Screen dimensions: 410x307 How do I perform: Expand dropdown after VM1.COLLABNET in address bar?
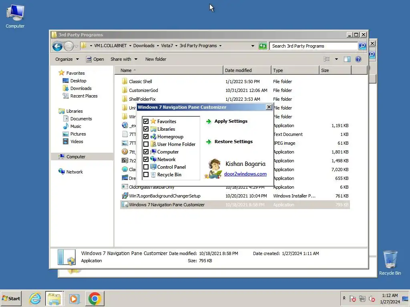tap(130, 46)
